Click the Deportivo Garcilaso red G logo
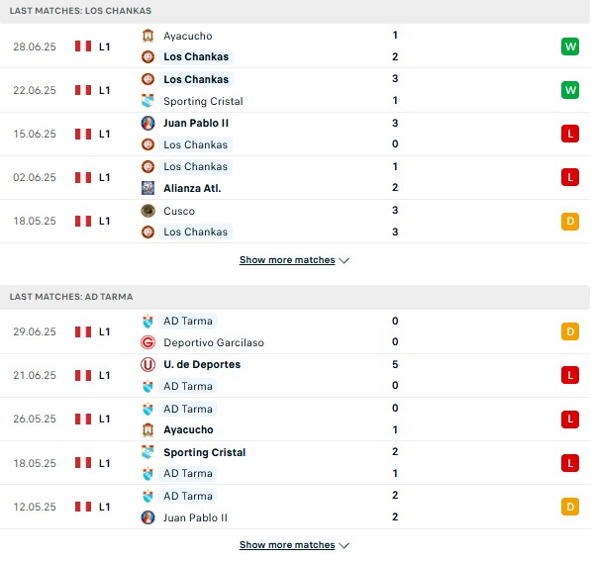This screenshot has width=591, height=561. click(148, 342)
